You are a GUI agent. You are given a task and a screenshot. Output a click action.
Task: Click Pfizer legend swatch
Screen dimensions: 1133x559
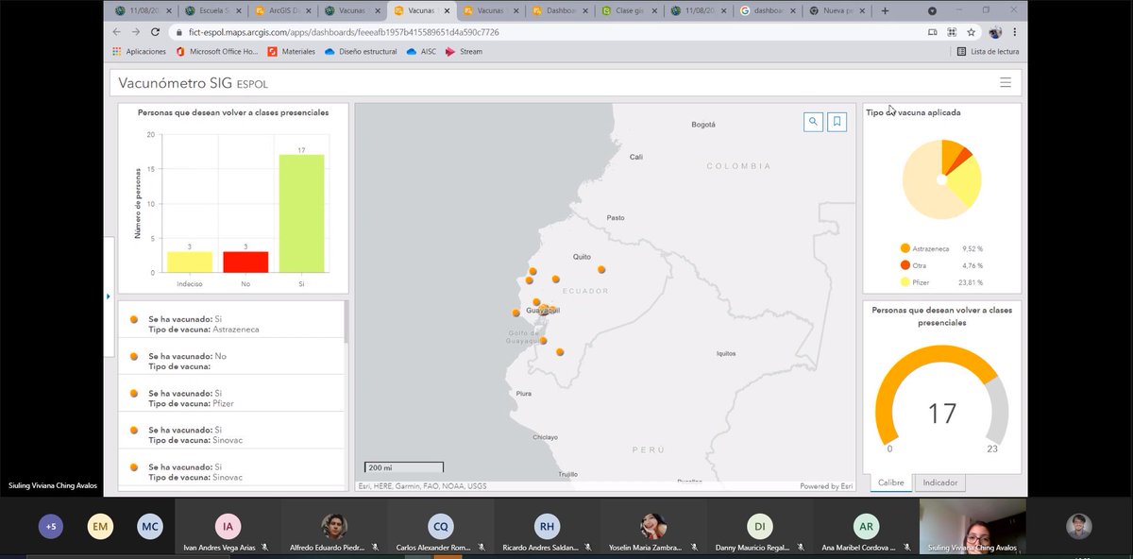pyautogui.click(x=905, y=281)
